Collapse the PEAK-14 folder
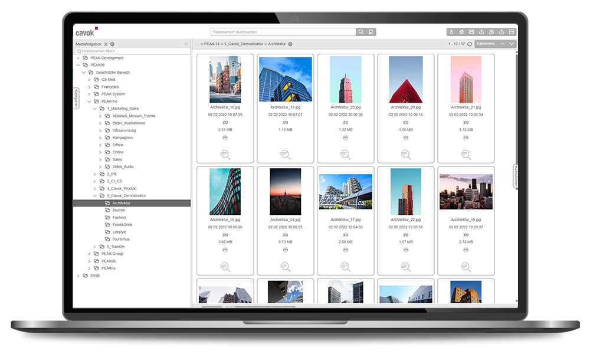 pyautogui.click(x=89, y=101)
